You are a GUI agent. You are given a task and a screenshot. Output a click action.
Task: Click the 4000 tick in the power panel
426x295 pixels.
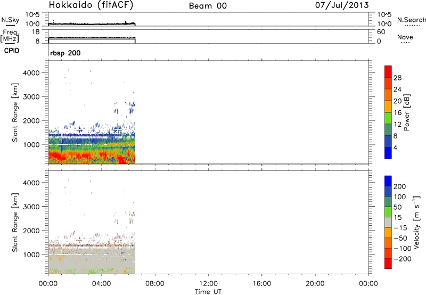[x=31, y=73]
